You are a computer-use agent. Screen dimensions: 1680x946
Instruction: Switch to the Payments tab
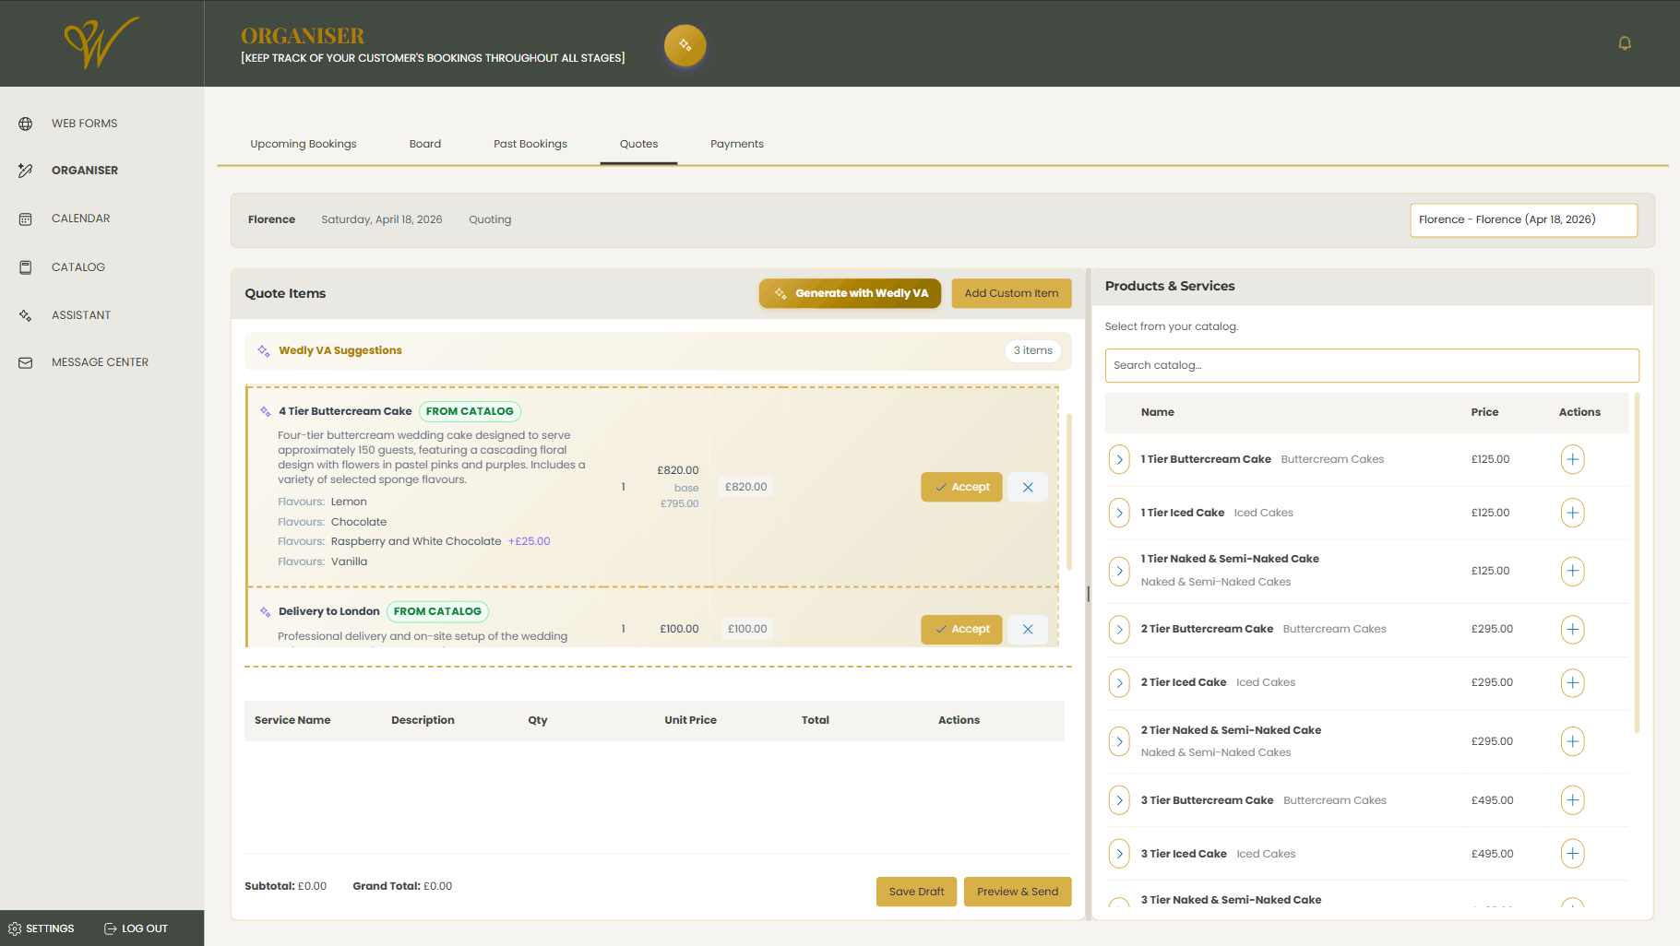[x=736, y=144]
